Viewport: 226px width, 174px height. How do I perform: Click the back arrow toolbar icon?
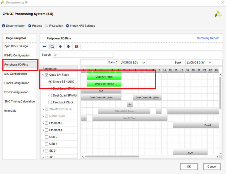click(44, 46)
